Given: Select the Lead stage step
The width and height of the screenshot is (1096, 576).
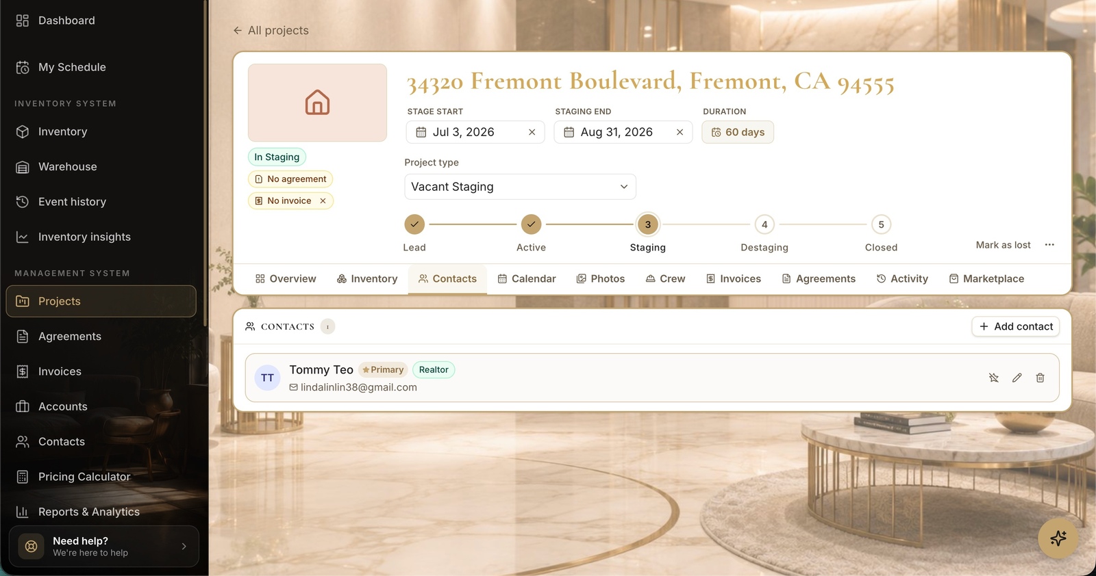Looking at the screenshot, I should (414, 224).
